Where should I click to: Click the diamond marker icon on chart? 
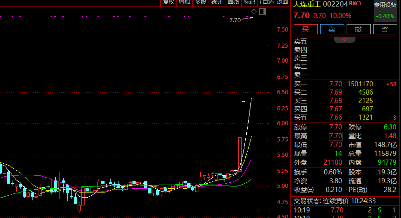tap(254, 12)
